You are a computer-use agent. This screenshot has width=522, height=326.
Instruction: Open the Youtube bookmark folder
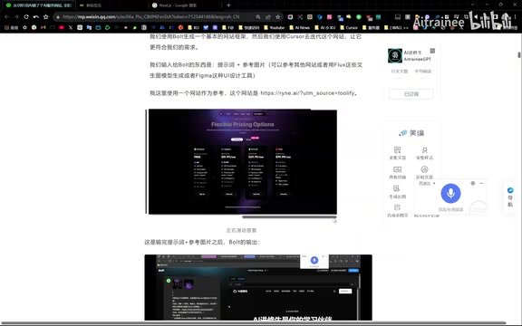[274, 27]
